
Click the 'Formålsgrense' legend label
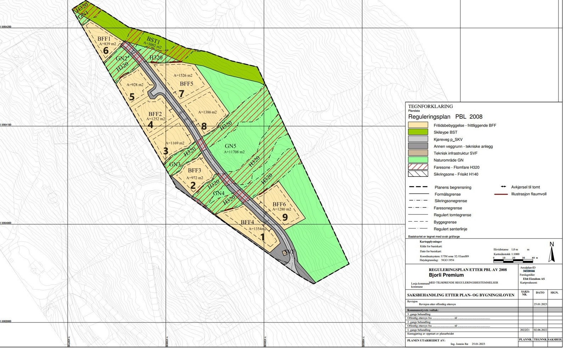coord(448,194)
